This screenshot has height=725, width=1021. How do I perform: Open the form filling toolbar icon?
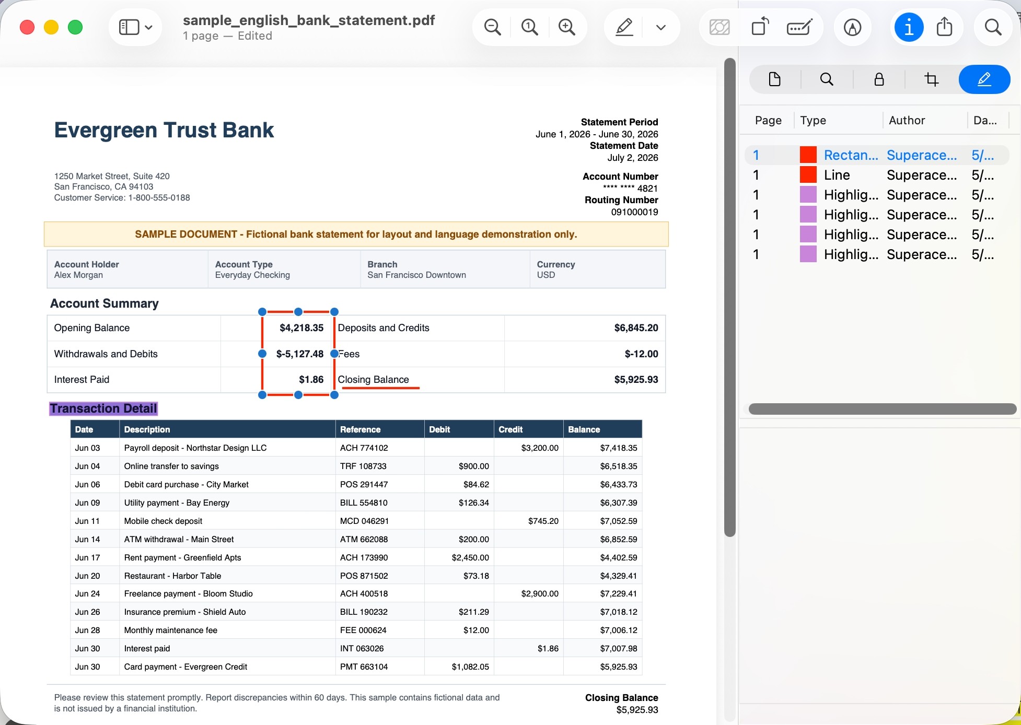pyautogui.click(x=799, y=27)
